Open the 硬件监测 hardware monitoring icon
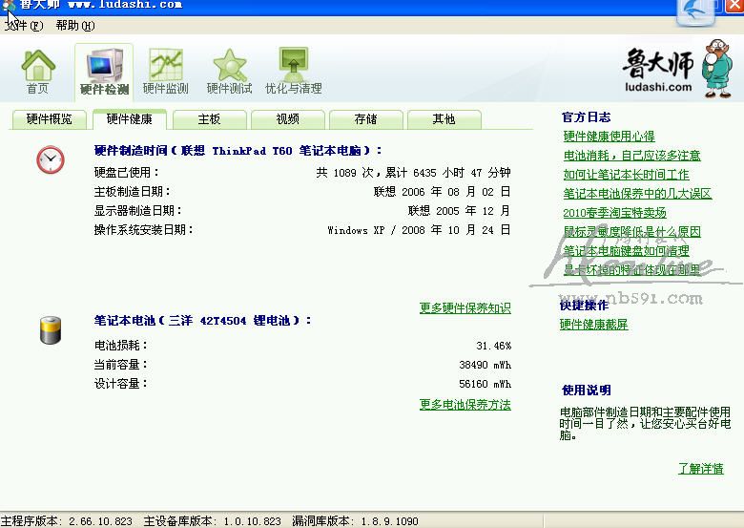This screenshot has width=744, height=528. coord(166,72)
